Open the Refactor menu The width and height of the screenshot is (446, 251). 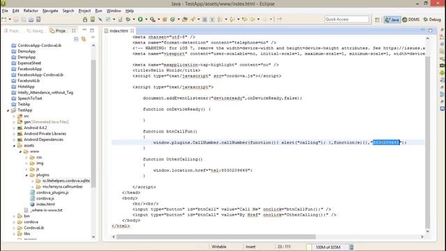[x=31, y=11]
